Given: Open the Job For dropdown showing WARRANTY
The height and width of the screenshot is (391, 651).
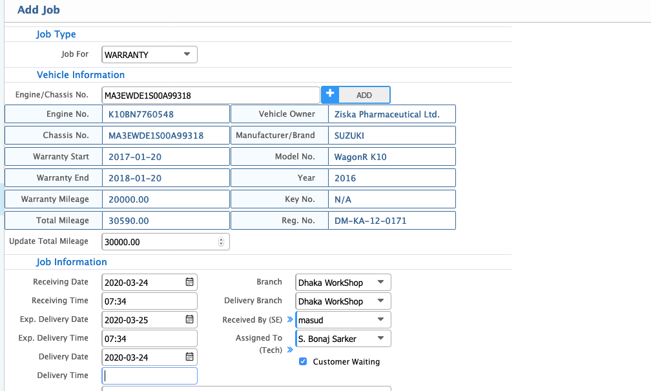Looking at the screenshot, I should pos(149,54).
